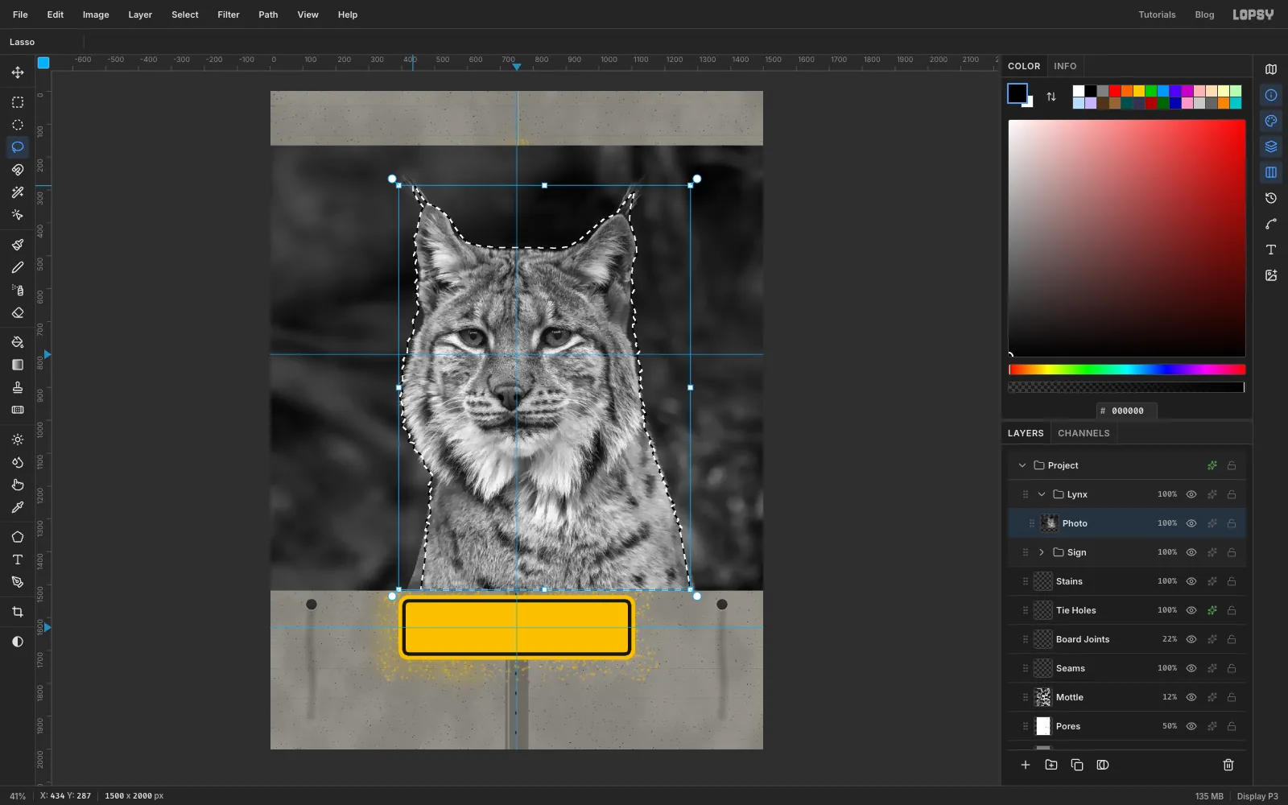Open the History panel icon
The image size is (1288, 805).
coord(1271,198)
